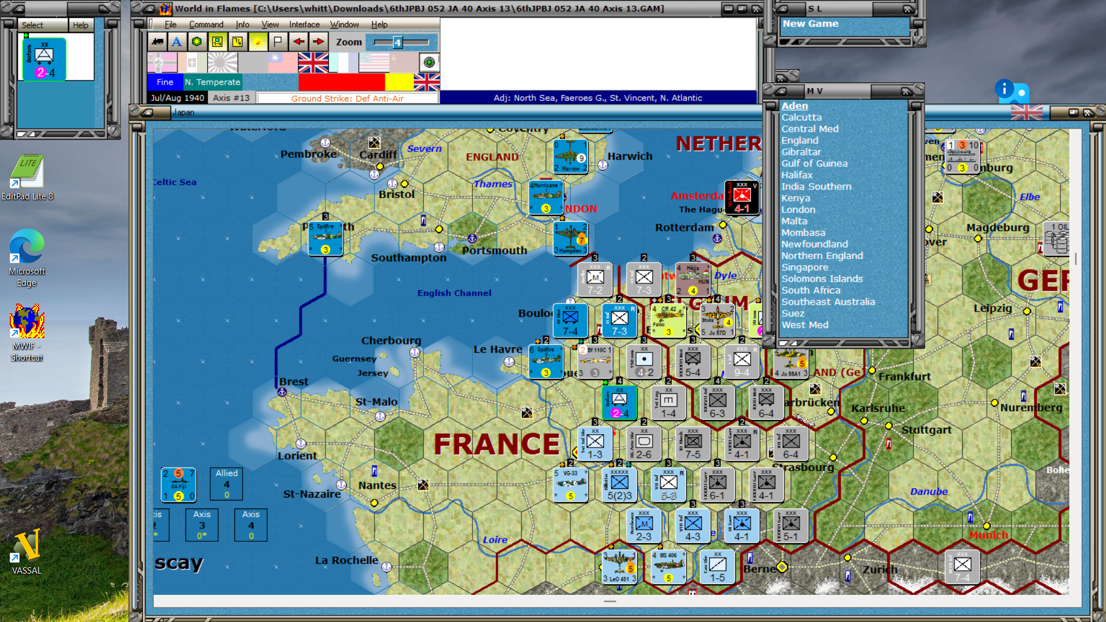
Task: Open the Window menu
Action: pyautogui.click(x=344, y=25)
